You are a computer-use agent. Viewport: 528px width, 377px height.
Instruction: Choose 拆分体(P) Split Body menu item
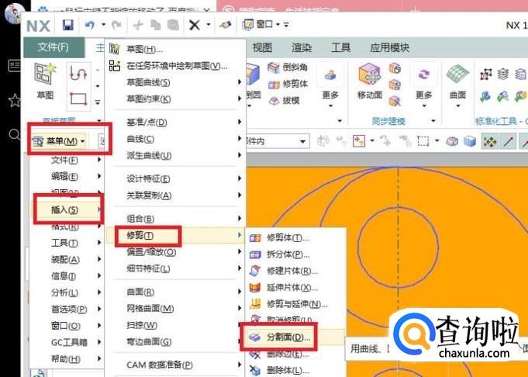point(287,254)
